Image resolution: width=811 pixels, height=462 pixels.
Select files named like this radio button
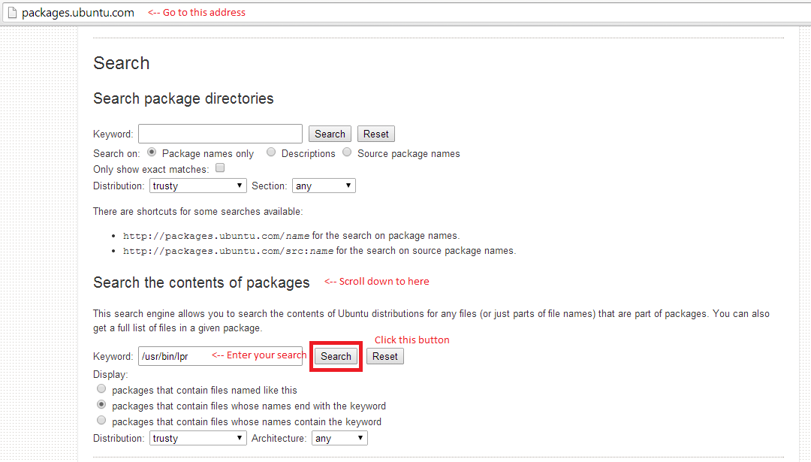101,388
